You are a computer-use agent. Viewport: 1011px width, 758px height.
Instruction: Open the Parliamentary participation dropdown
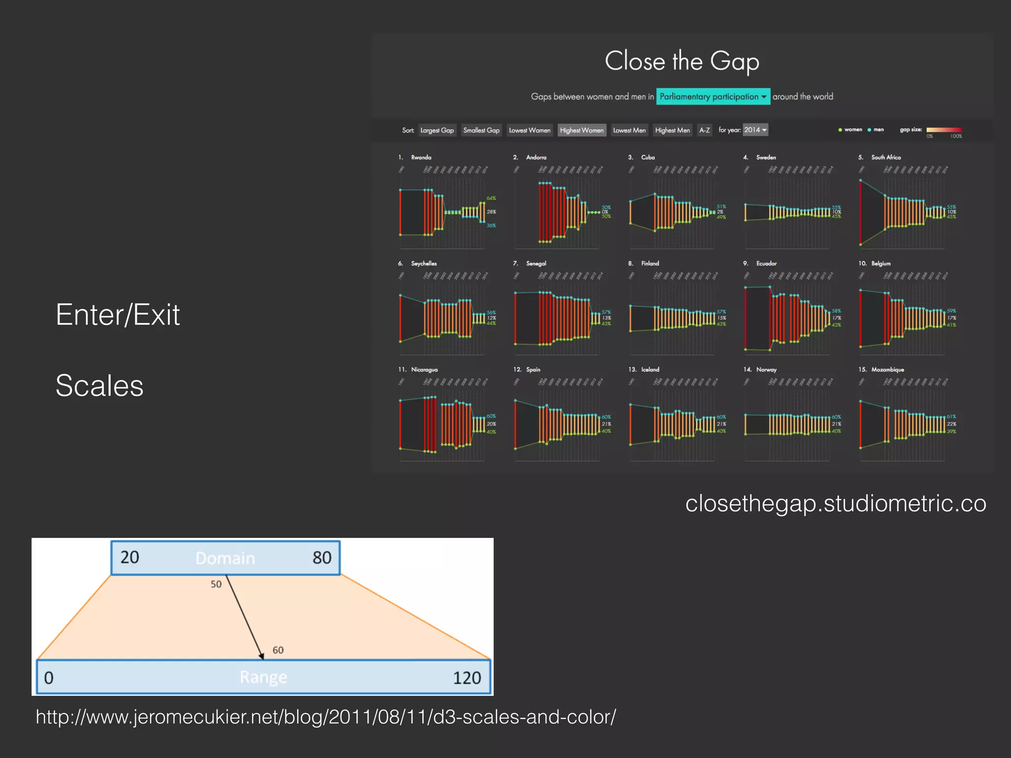(x=713, y=97)
